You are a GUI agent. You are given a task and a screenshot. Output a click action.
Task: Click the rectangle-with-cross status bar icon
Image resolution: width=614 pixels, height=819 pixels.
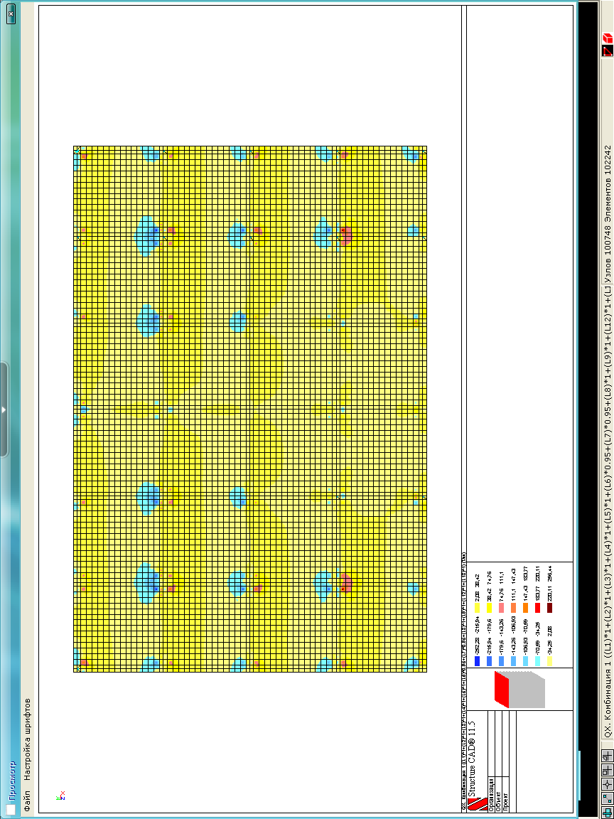[607, 770]
